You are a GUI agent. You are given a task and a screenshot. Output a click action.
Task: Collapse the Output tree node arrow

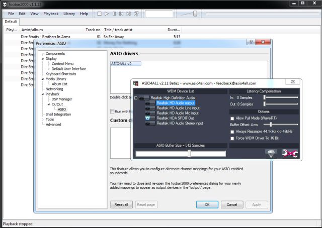click(x=49, y=104)
